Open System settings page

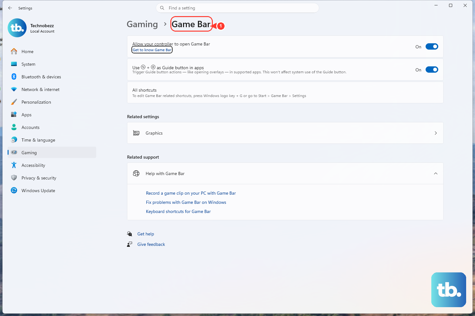point(52,64)
